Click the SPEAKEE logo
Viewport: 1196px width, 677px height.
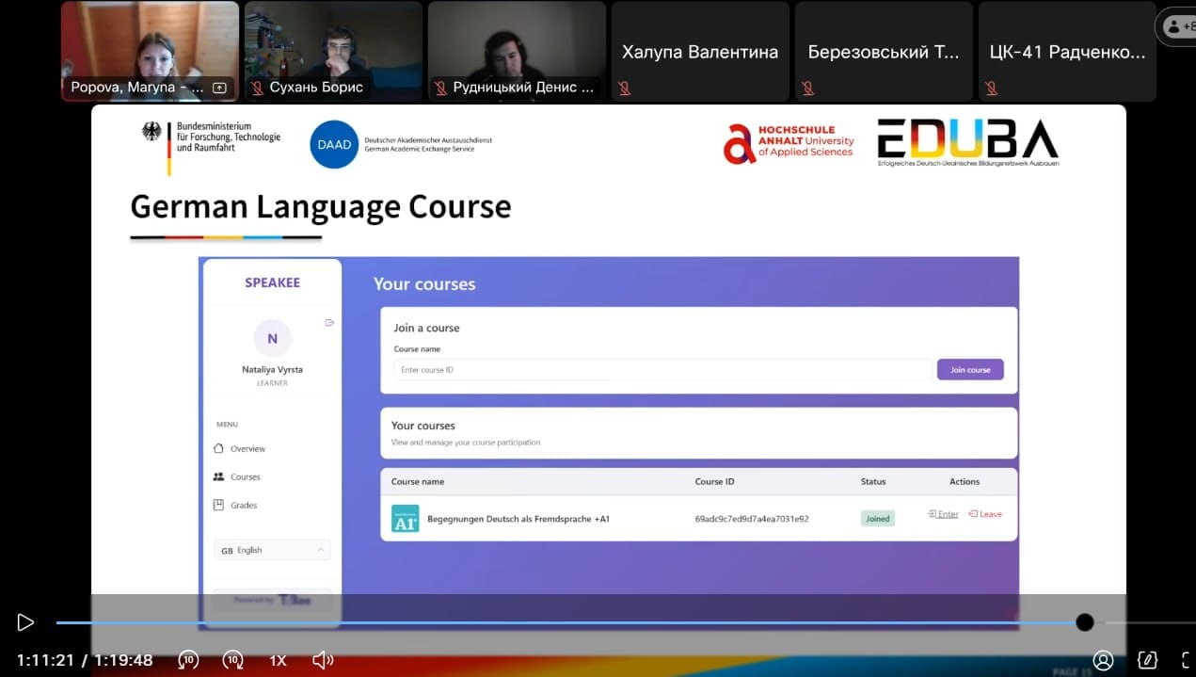point(273,282)
